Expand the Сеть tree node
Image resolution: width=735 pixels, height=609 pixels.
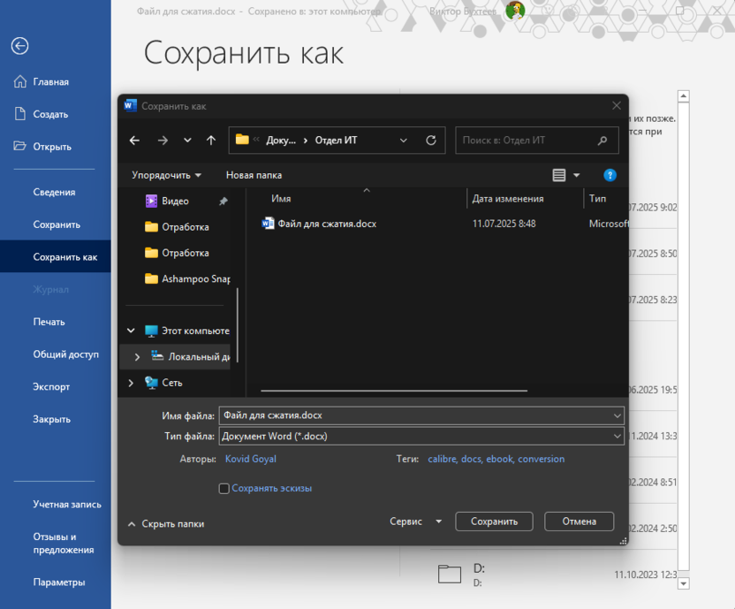coord(132,383)
